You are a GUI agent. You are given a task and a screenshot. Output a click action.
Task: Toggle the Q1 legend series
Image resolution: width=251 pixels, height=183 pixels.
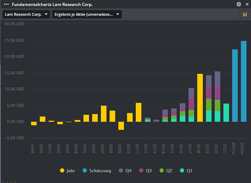186,170
